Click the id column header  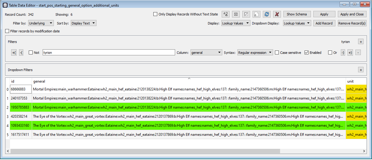point(21,81)
